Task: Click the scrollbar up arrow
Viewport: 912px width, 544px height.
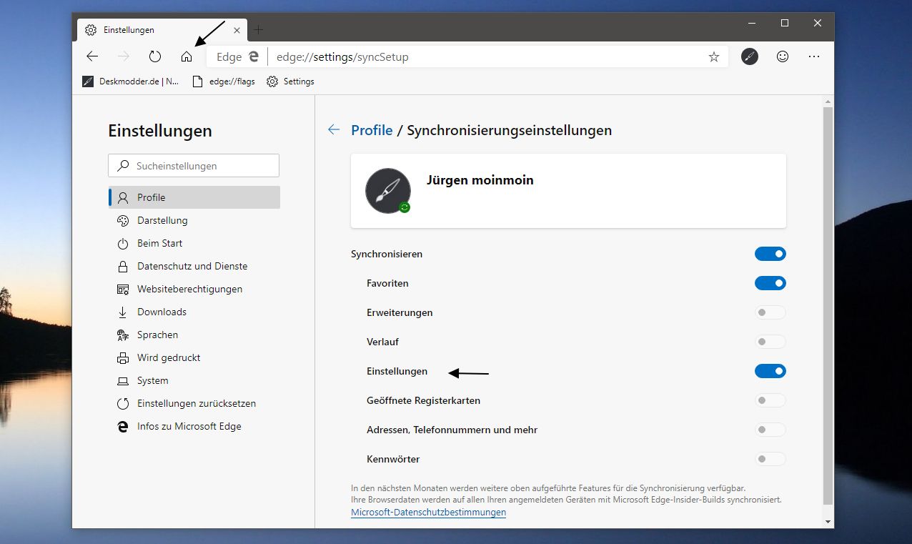Action: pyautogui.click(x=828, y=102)
